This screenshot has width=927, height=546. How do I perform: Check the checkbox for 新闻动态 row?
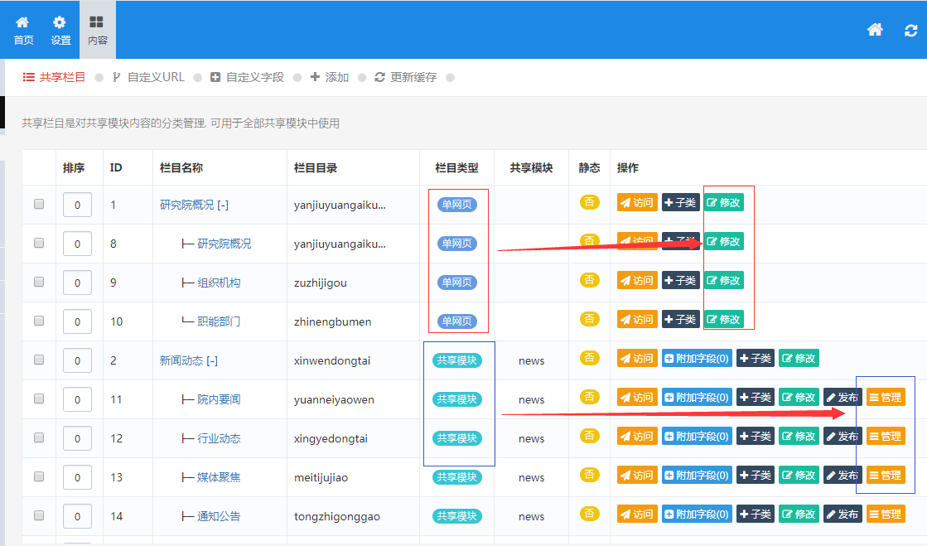[x=39, y=360]
